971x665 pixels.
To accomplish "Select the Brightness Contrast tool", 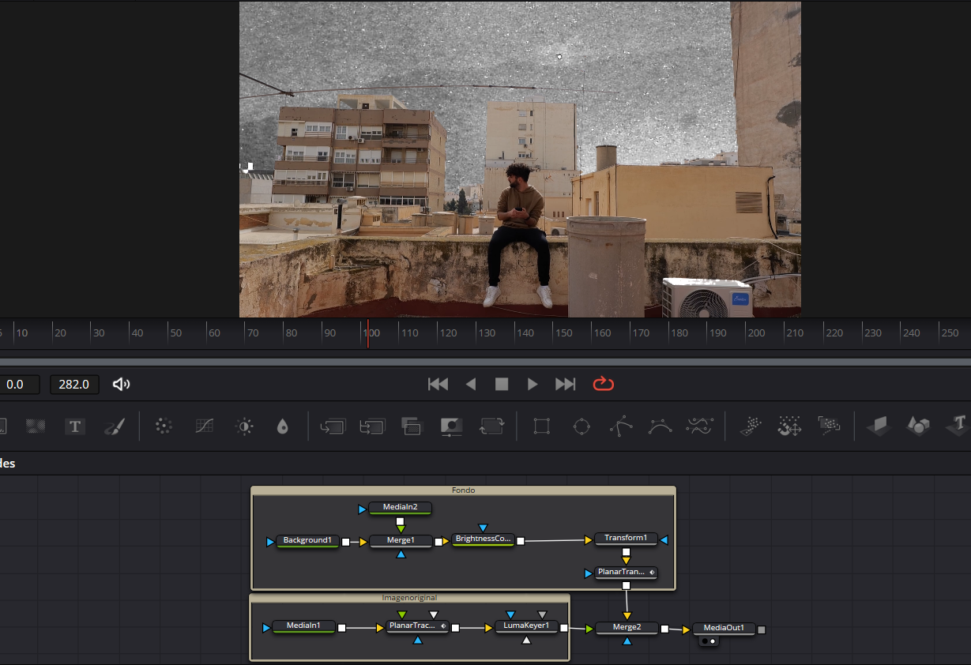I will click(x=243, y=426).
